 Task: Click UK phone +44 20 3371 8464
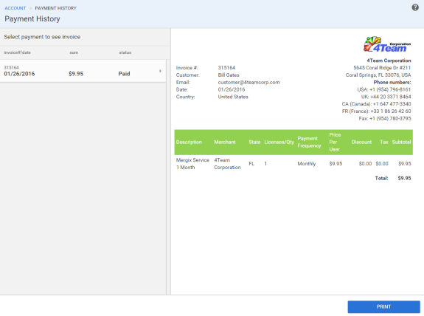coord(386,97)
